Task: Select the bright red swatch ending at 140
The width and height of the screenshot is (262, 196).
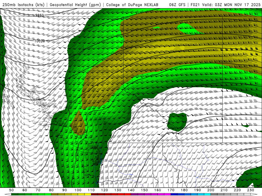Action: click(x=128, y=194)
